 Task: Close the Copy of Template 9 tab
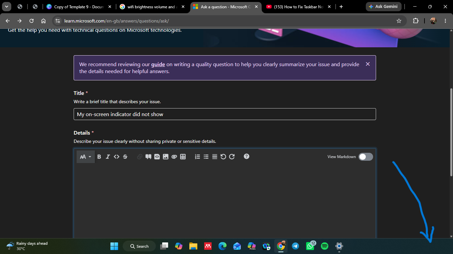[x=109, y=7]
